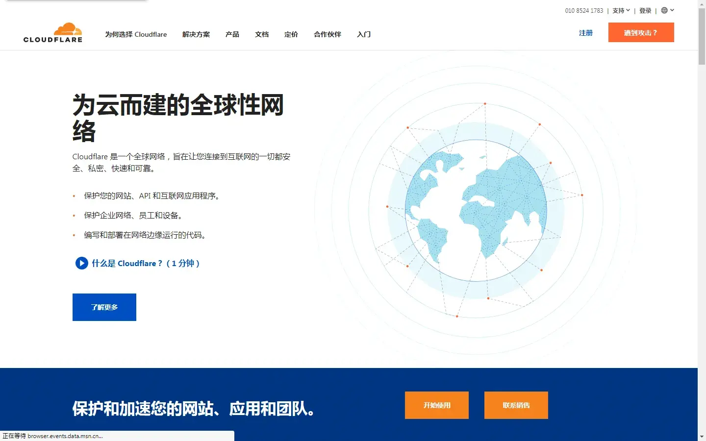The image size is (706, 441).
Task: Click bullet text 保护您的网站、API 和互联网应用程序
Action: click(x=152, y=196)
